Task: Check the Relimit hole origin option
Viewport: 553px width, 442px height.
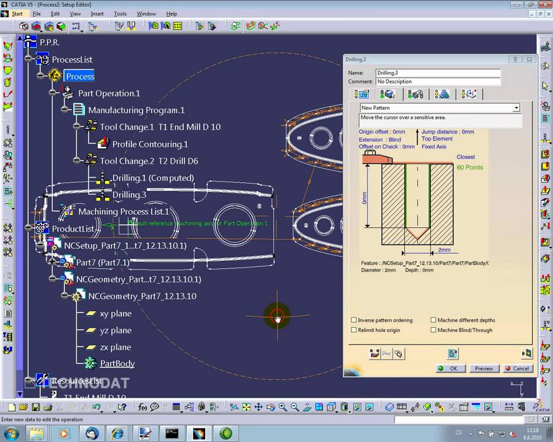Action: 354,330
